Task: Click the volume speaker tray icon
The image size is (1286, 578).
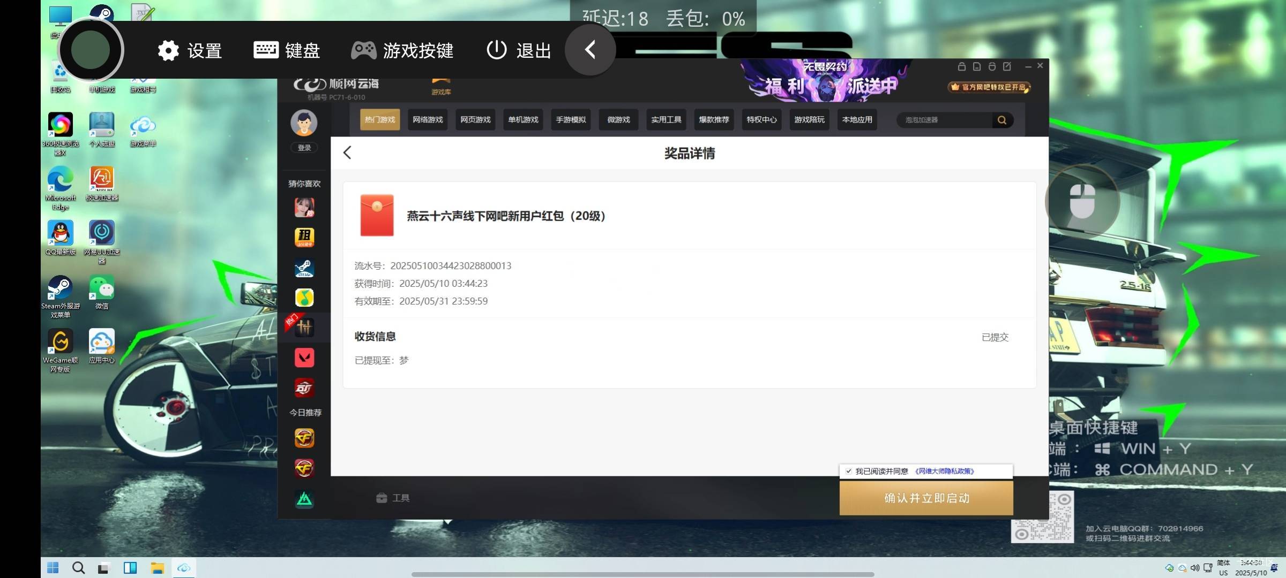Action: (1195, 568)
